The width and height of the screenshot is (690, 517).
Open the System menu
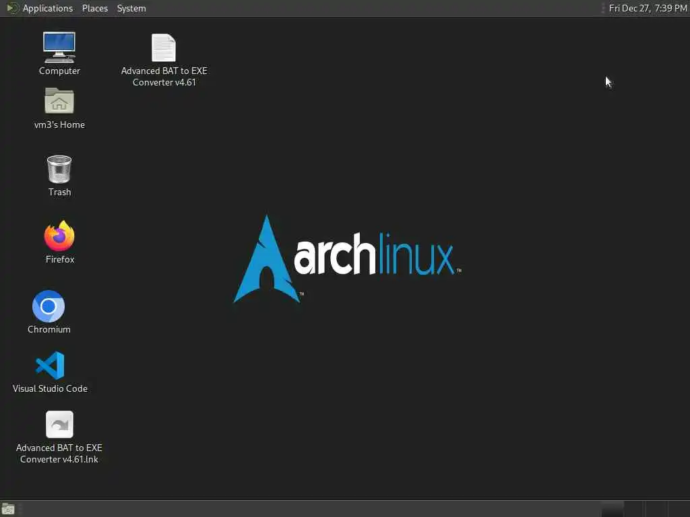[x=131, y=8]
